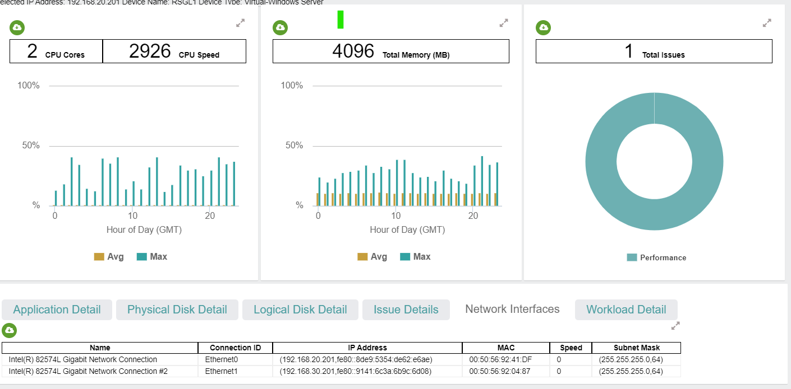Toggle the Performance legend in donut chart

pos(656,257)
